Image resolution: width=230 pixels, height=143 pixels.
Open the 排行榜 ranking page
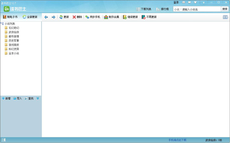[x=163, y=9]
